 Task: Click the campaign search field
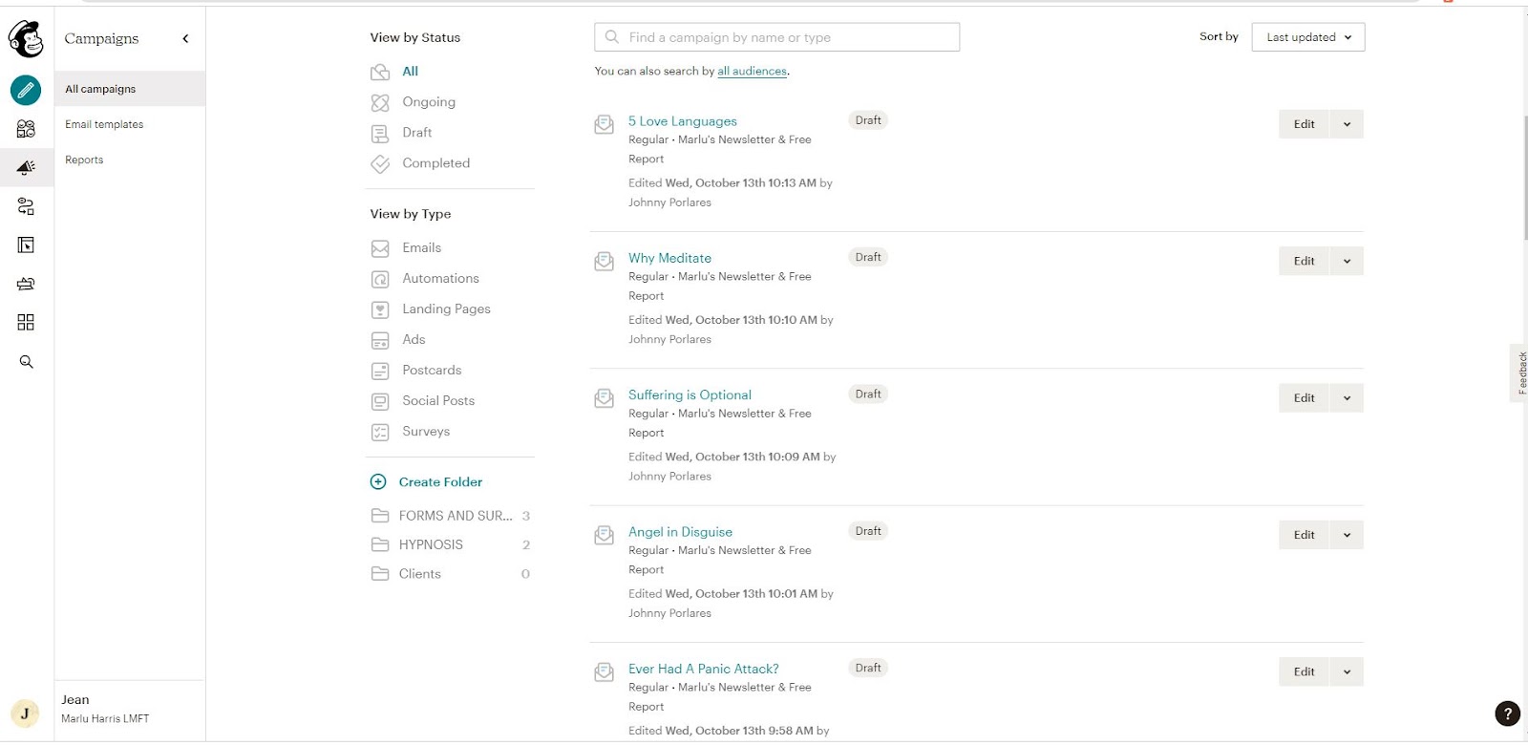pos(777,37)
